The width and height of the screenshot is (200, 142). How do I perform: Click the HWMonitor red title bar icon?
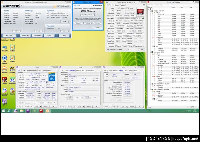click(148, 2)
